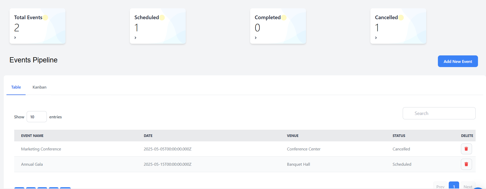Viewport: 486px width, 189px height.
Task: Click the Total Events count of 2
Action: point(17,28)
